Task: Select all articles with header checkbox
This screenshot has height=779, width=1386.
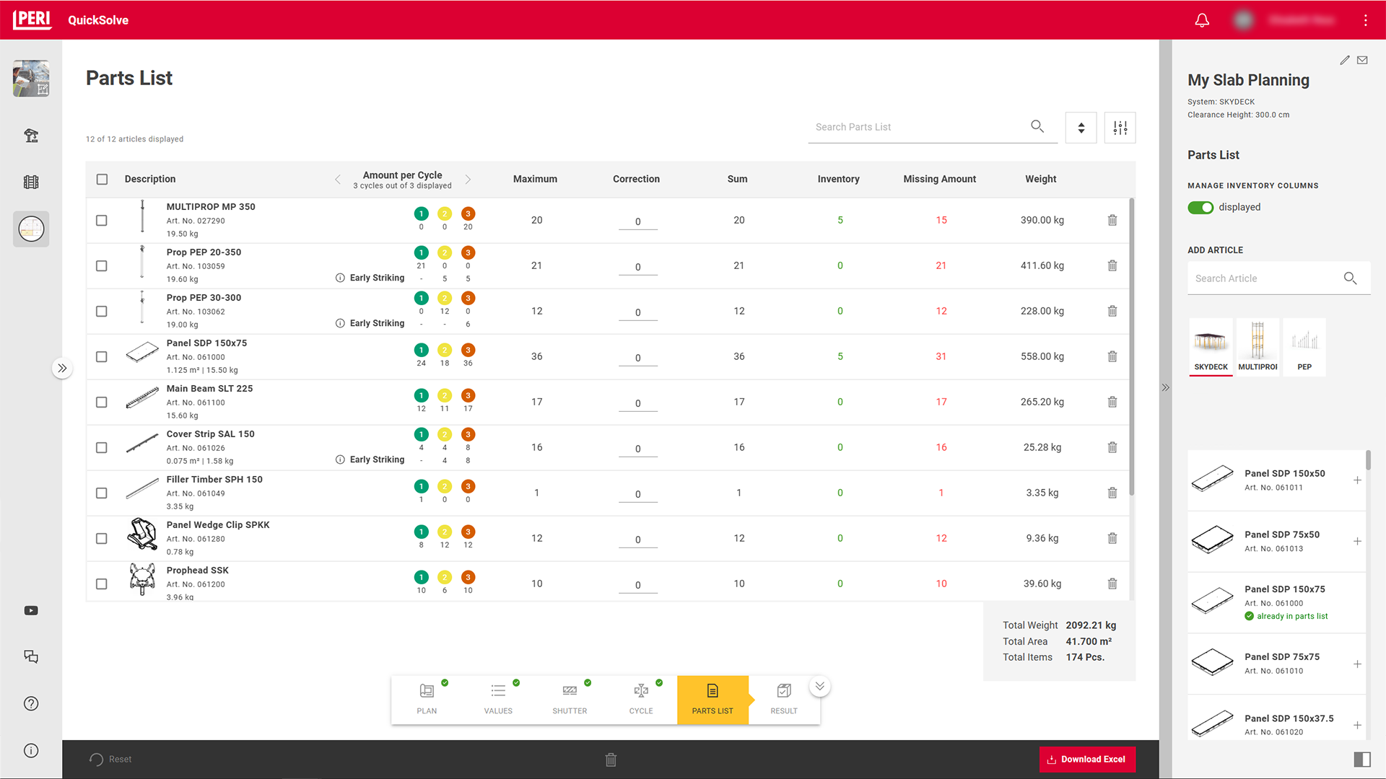Action: point(103,179)
